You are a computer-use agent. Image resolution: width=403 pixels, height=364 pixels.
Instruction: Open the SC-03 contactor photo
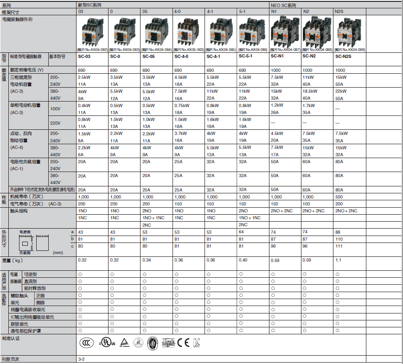pos(93,32)
